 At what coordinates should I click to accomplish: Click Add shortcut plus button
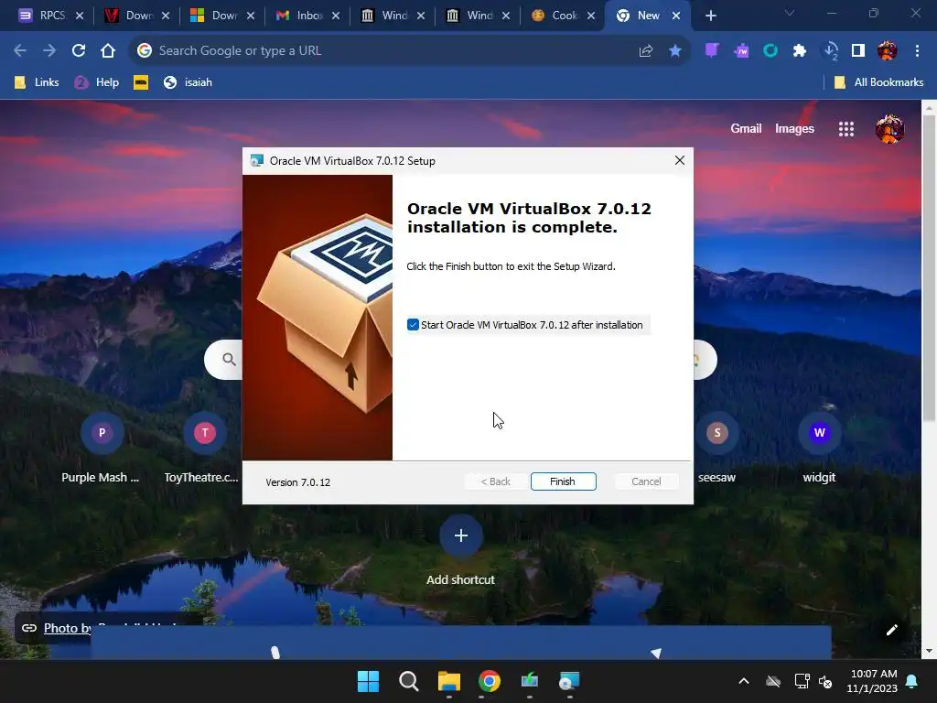tap(461, 535)
